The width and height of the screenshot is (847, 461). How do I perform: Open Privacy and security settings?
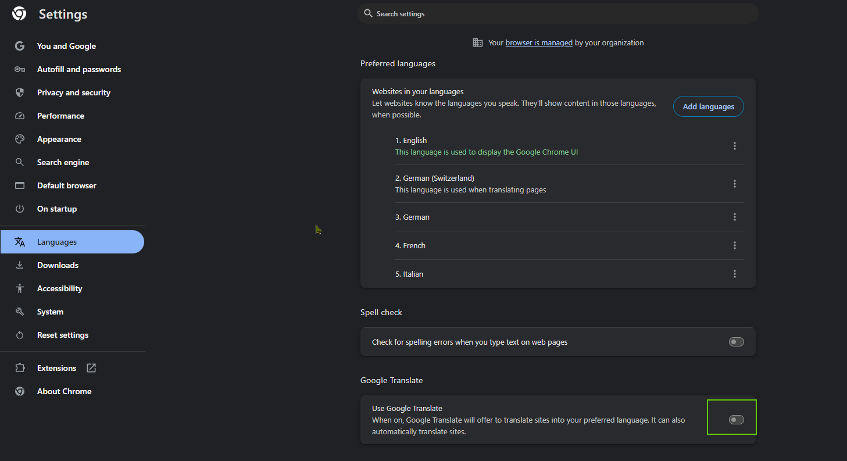72,92
